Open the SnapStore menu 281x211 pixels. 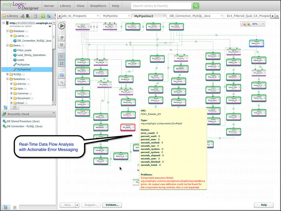98,6
